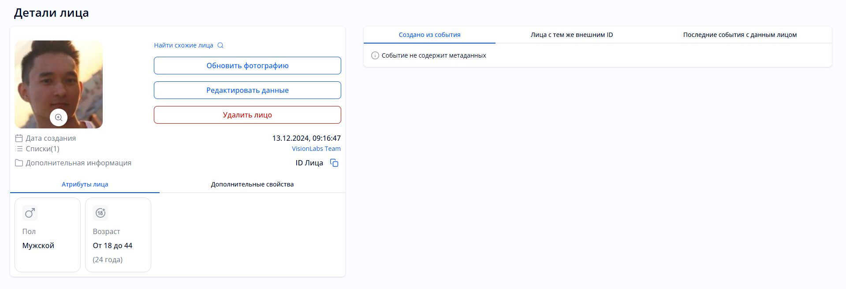Click the male gender symbol icon

click(x=30, y=213)
